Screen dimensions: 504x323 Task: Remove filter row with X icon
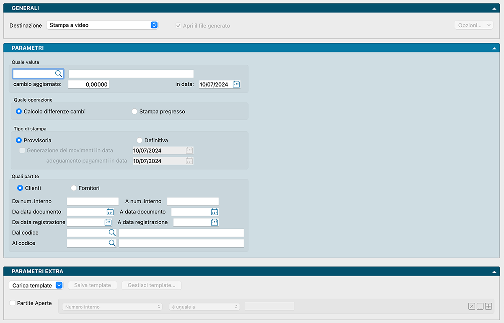click(x=472, y=307)
